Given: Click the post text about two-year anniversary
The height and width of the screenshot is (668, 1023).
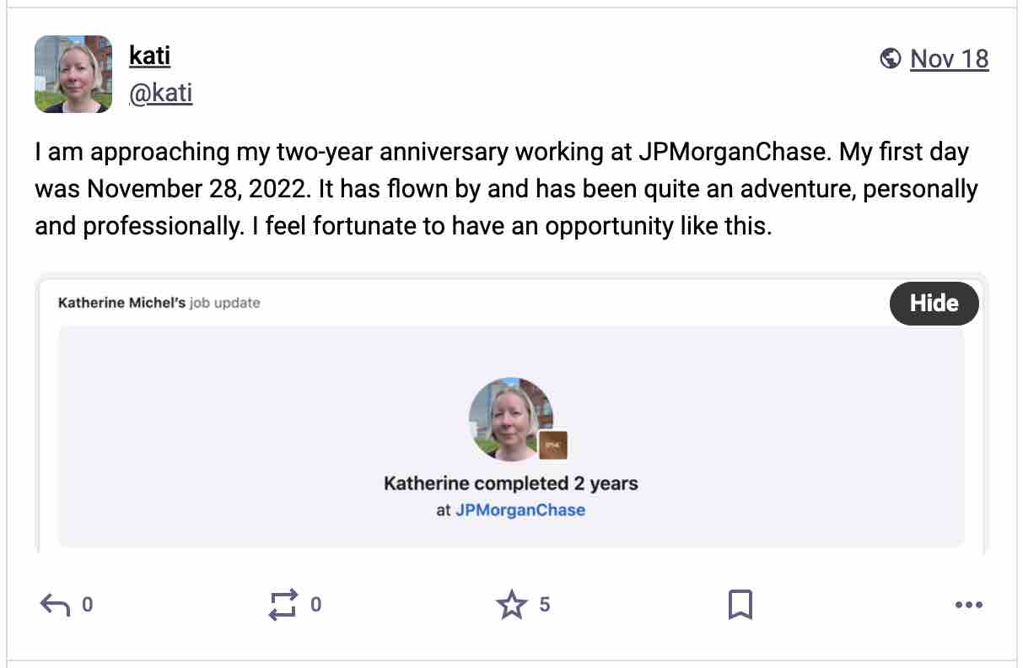Looking at the screenshot, I should coord(506,190).
